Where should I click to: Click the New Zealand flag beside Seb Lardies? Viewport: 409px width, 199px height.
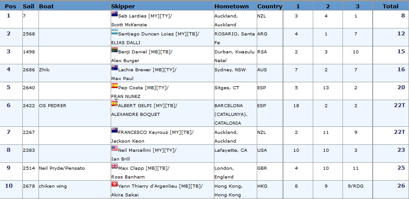coord(115,14)
